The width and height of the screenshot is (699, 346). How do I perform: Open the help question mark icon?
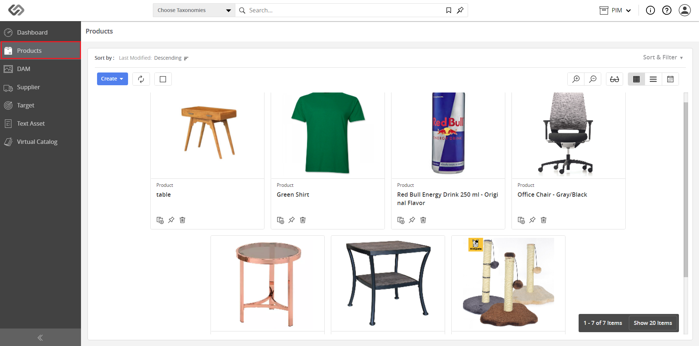point(667,10)
